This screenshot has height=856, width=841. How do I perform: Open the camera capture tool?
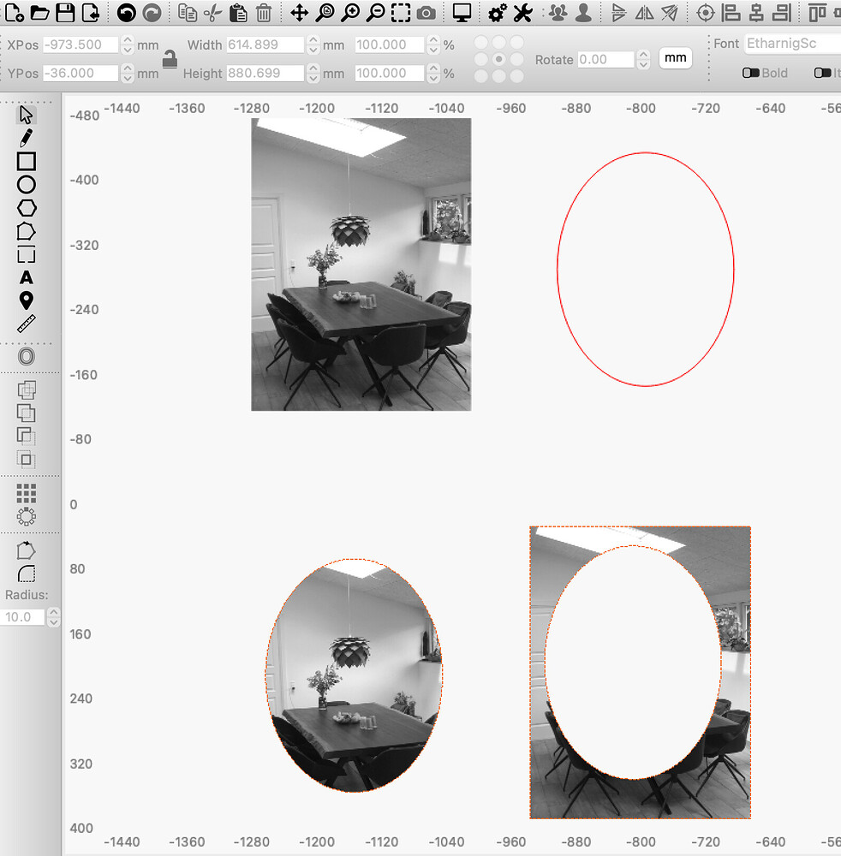coord(425,13)
